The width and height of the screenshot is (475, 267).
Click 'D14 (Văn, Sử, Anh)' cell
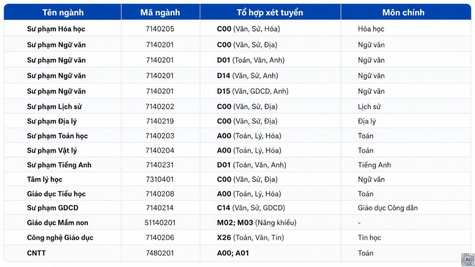coord(247,76)
